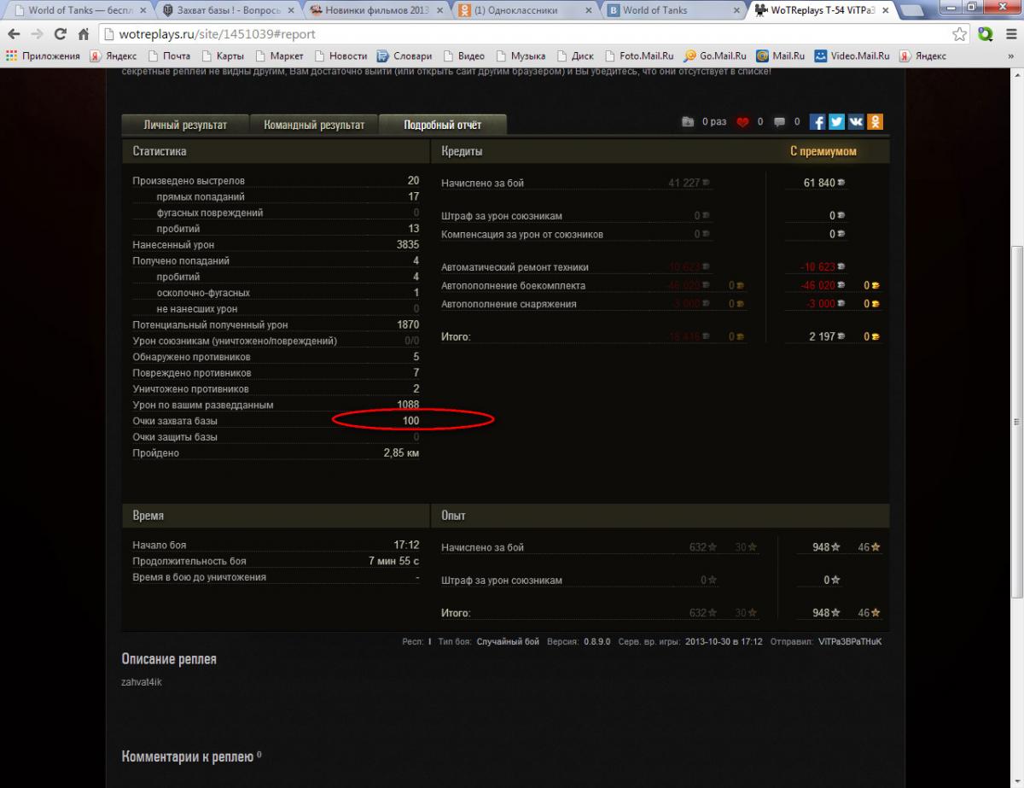Open the Приложения apps shortcut

[44, 55]
